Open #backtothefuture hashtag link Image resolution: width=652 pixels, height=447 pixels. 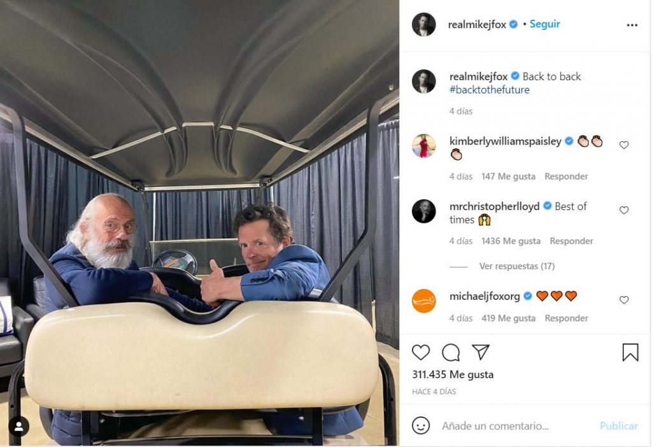[490, 90]
